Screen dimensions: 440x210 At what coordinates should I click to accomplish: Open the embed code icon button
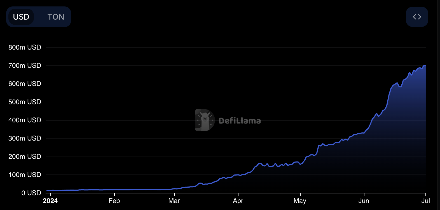pos(417,17)
